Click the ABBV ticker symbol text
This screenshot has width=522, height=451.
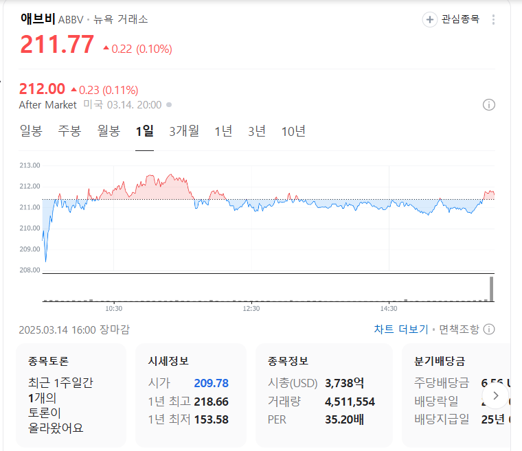[x=71, y=20]
